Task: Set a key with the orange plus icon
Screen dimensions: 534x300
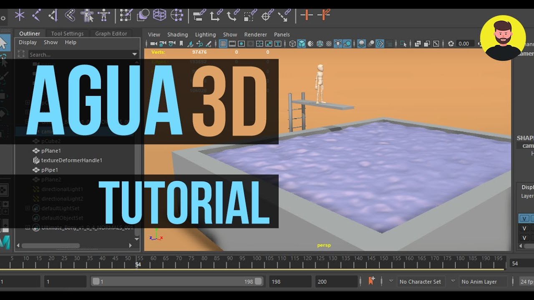Action: click(x=307, y=15)
